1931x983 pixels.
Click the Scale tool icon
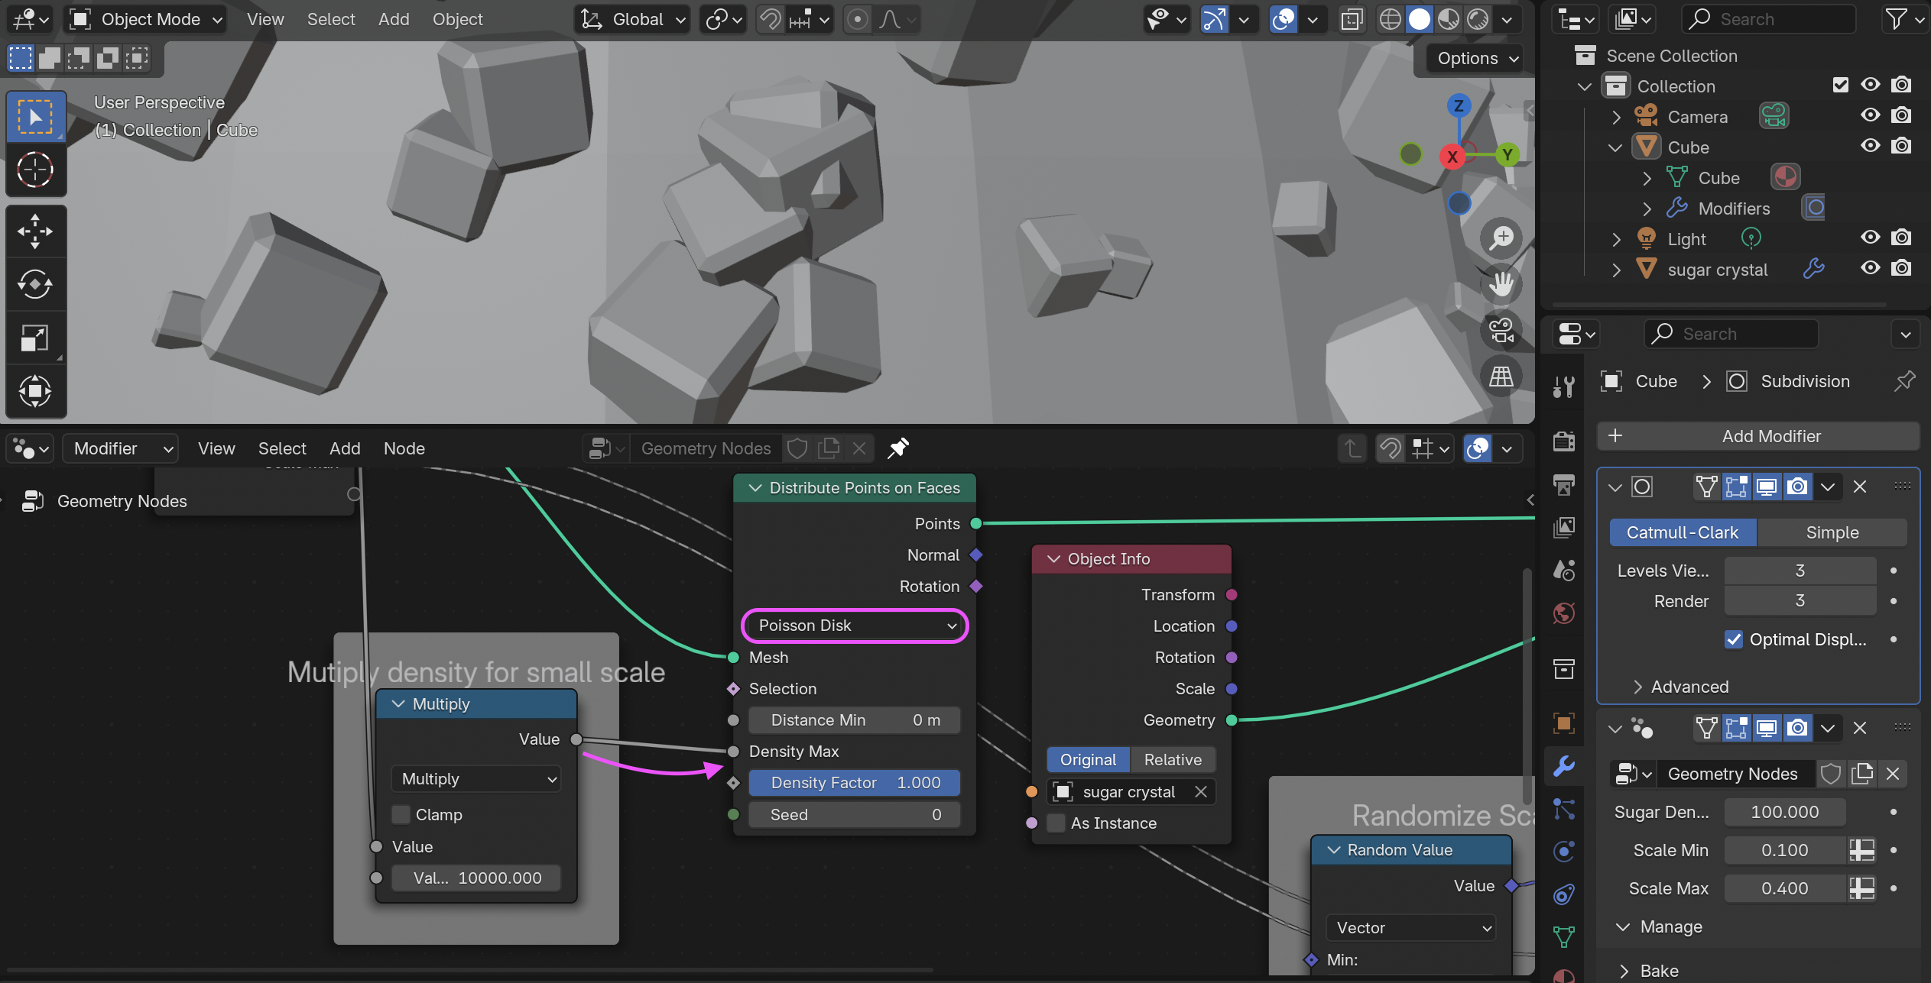(x=35, y=338)
